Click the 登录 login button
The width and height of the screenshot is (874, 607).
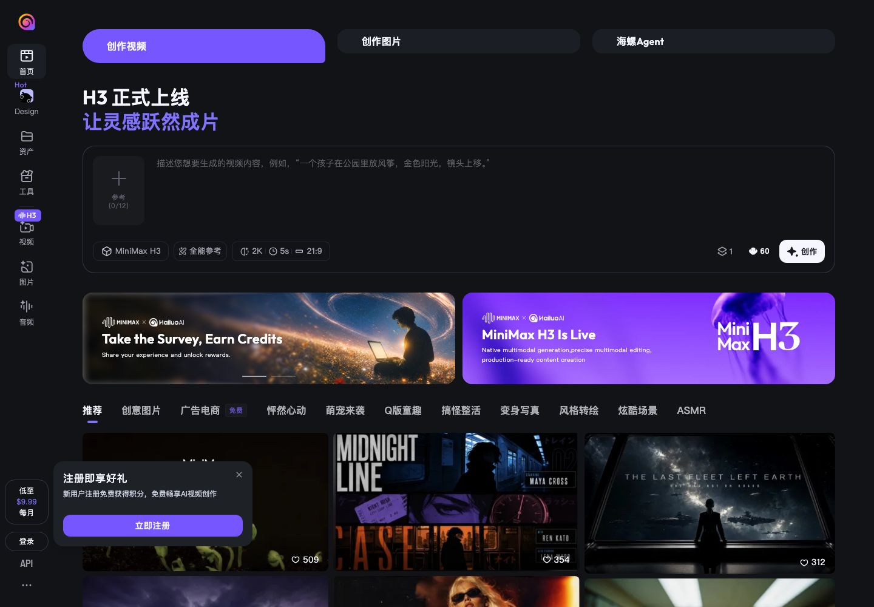(x=27, y=541)
